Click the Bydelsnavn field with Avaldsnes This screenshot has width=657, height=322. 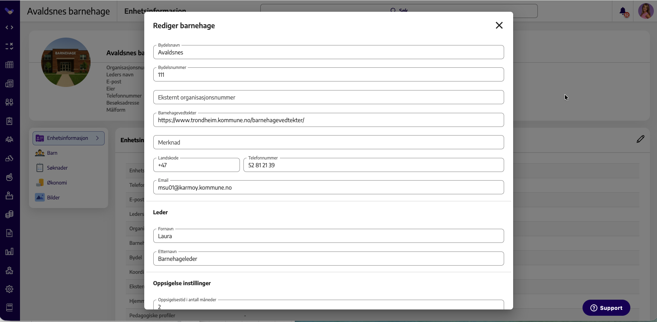click(x=328, y=52)
